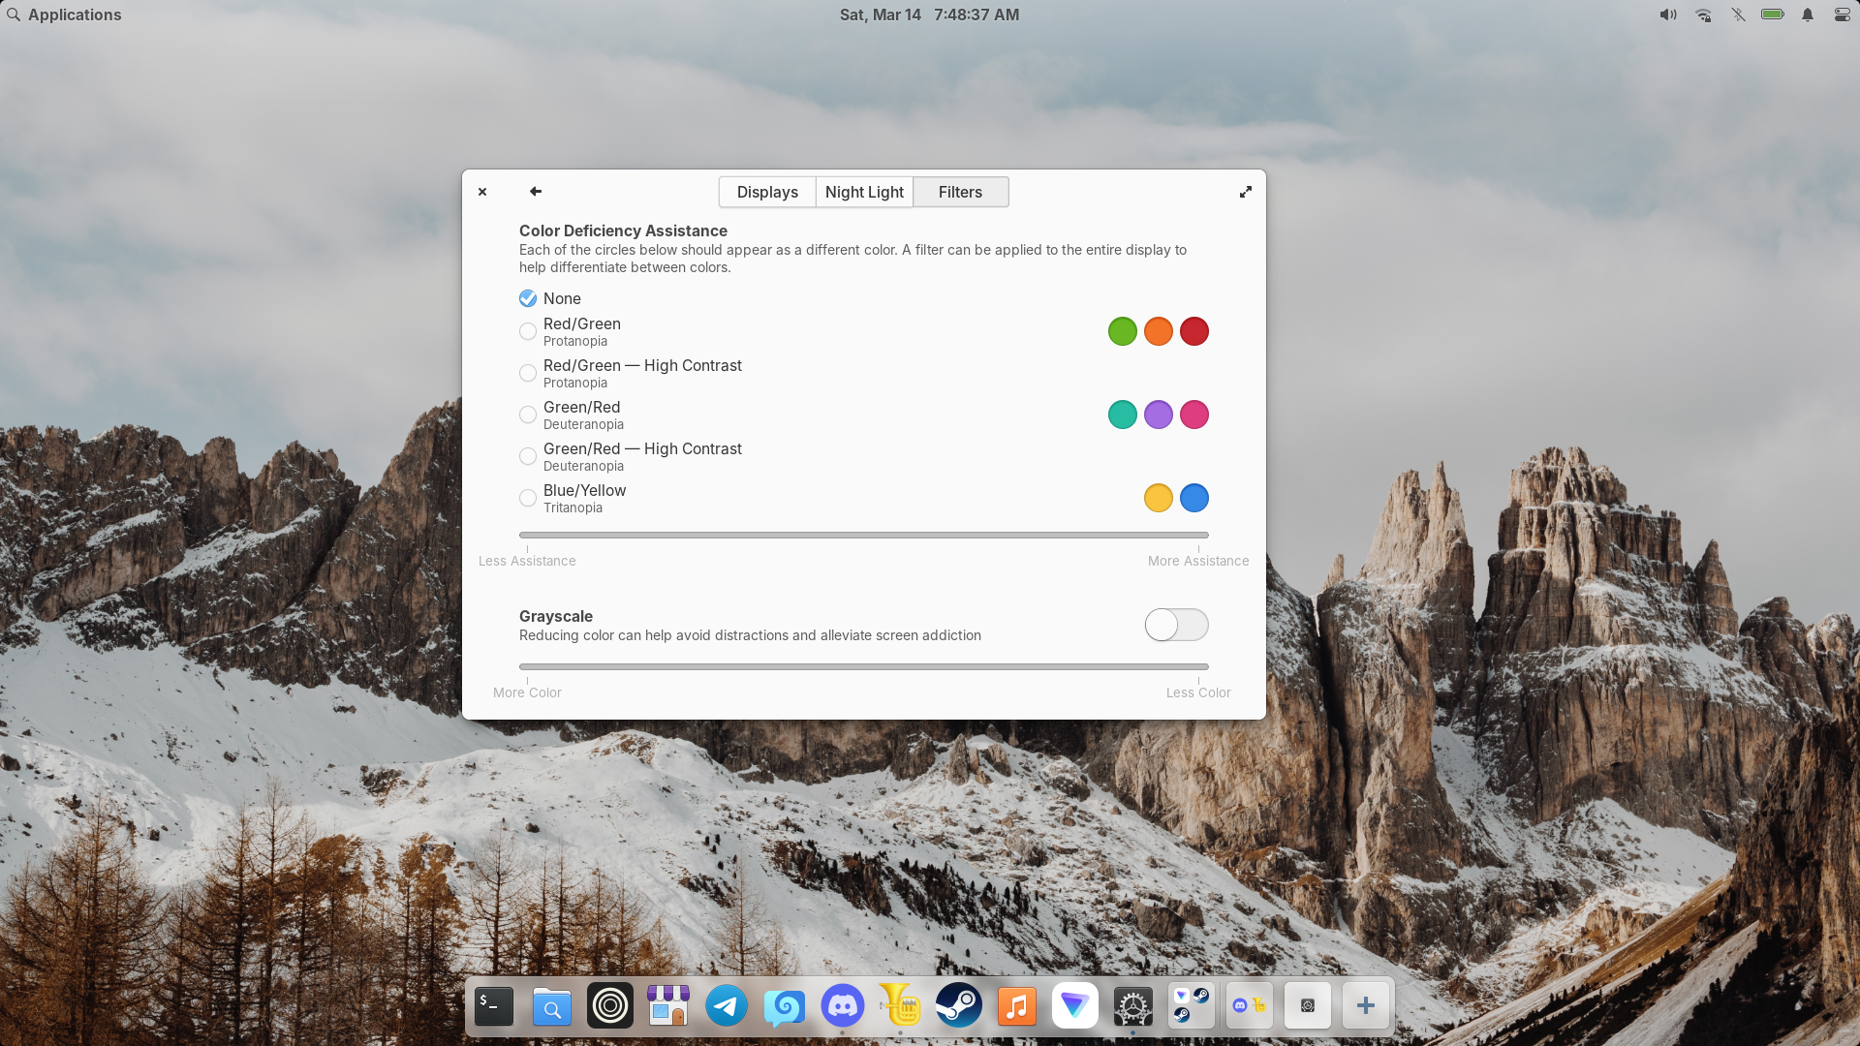
Task: Launch Steam from the dock
Action: tap(959, 1006)
